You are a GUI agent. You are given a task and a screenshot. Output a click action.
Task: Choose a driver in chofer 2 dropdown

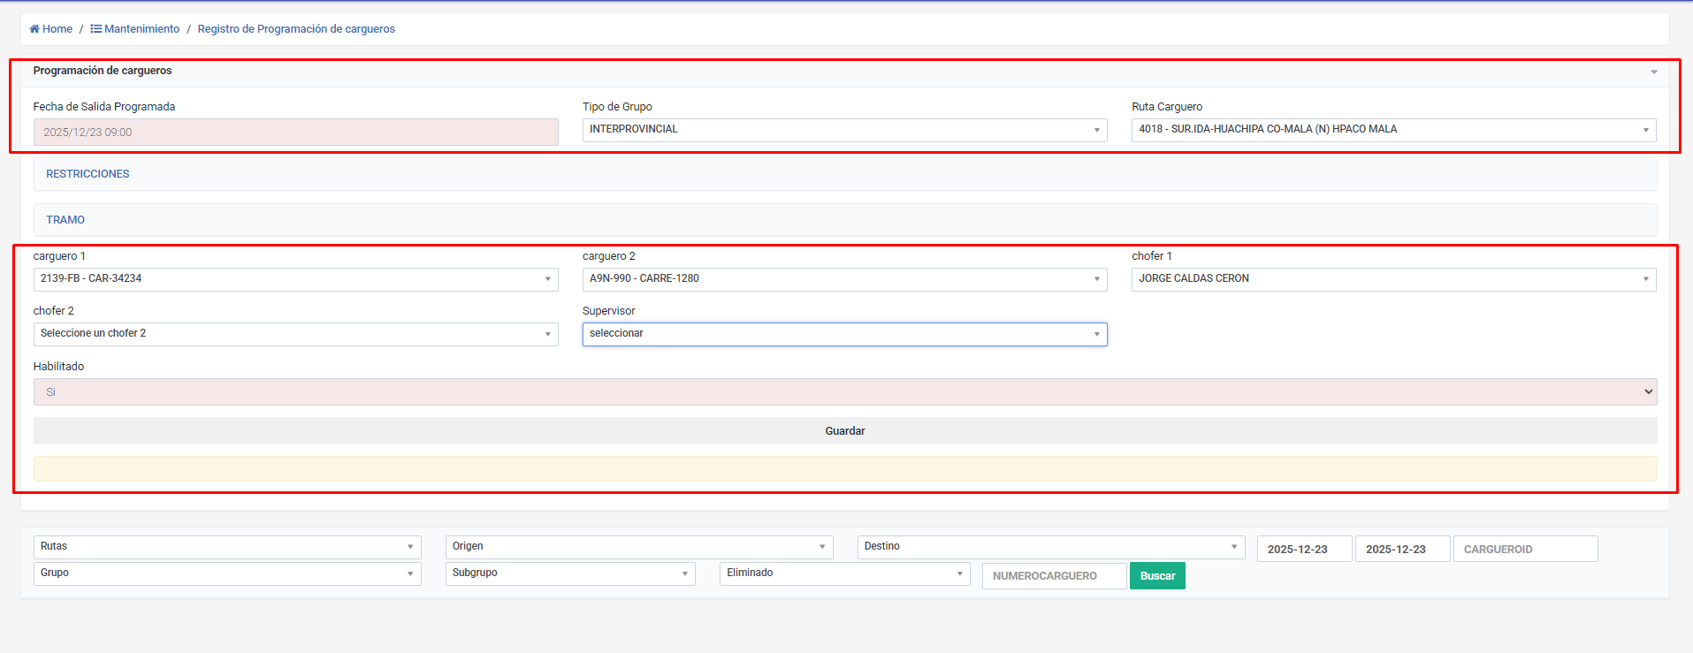click(295, 334)
